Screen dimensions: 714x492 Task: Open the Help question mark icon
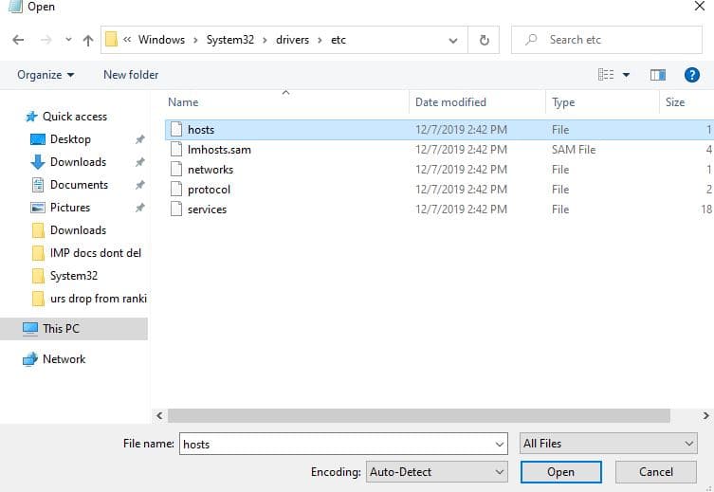[692, 75]
